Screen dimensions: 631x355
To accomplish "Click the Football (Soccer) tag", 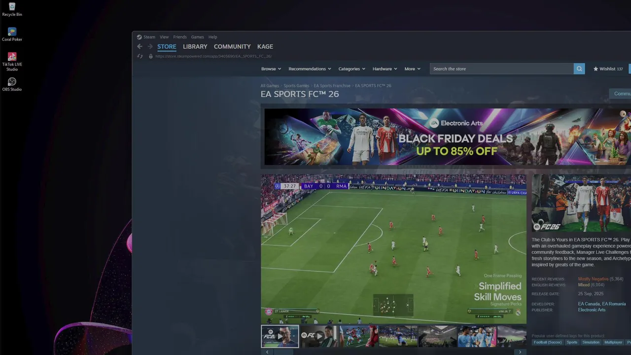I will pos(548,342).
